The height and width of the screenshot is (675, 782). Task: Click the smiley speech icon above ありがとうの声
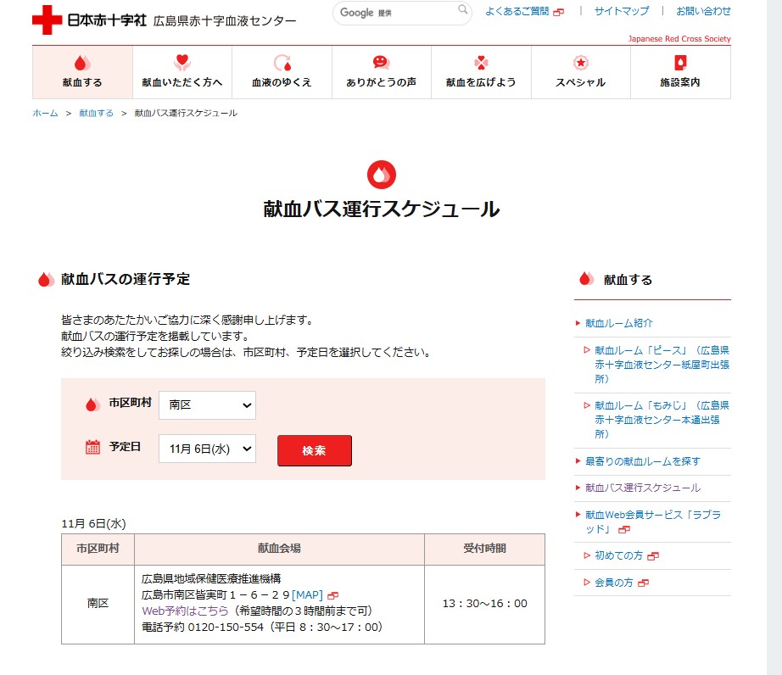point(381,62)
